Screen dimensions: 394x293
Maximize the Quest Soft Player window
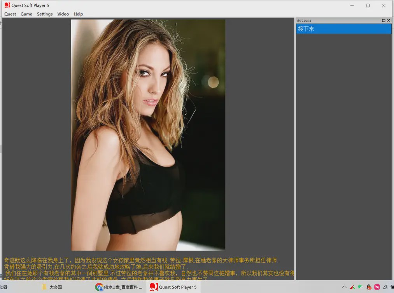point(368,5)
